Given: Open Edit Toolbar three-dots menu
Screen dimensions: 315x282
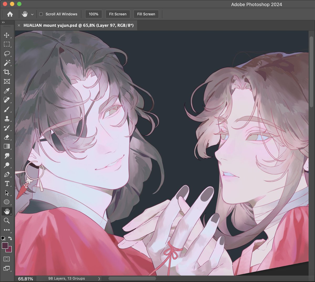Looking at the screenshot, I should click(x=7, y=230).
